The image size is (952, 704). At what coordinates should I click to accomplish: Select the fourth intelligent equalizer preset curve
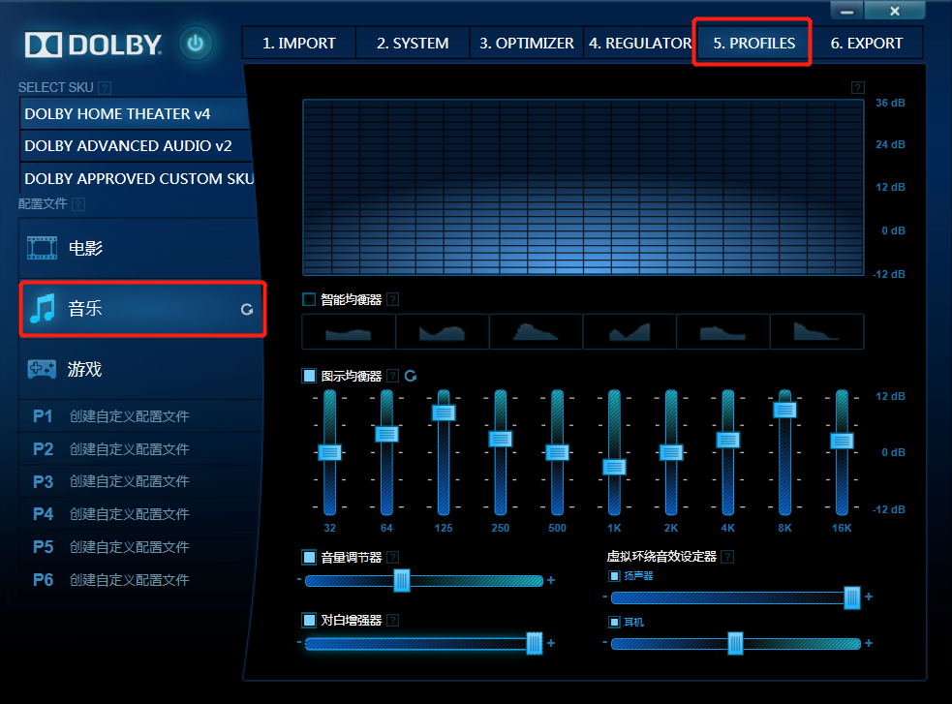(x=630, y=331)
